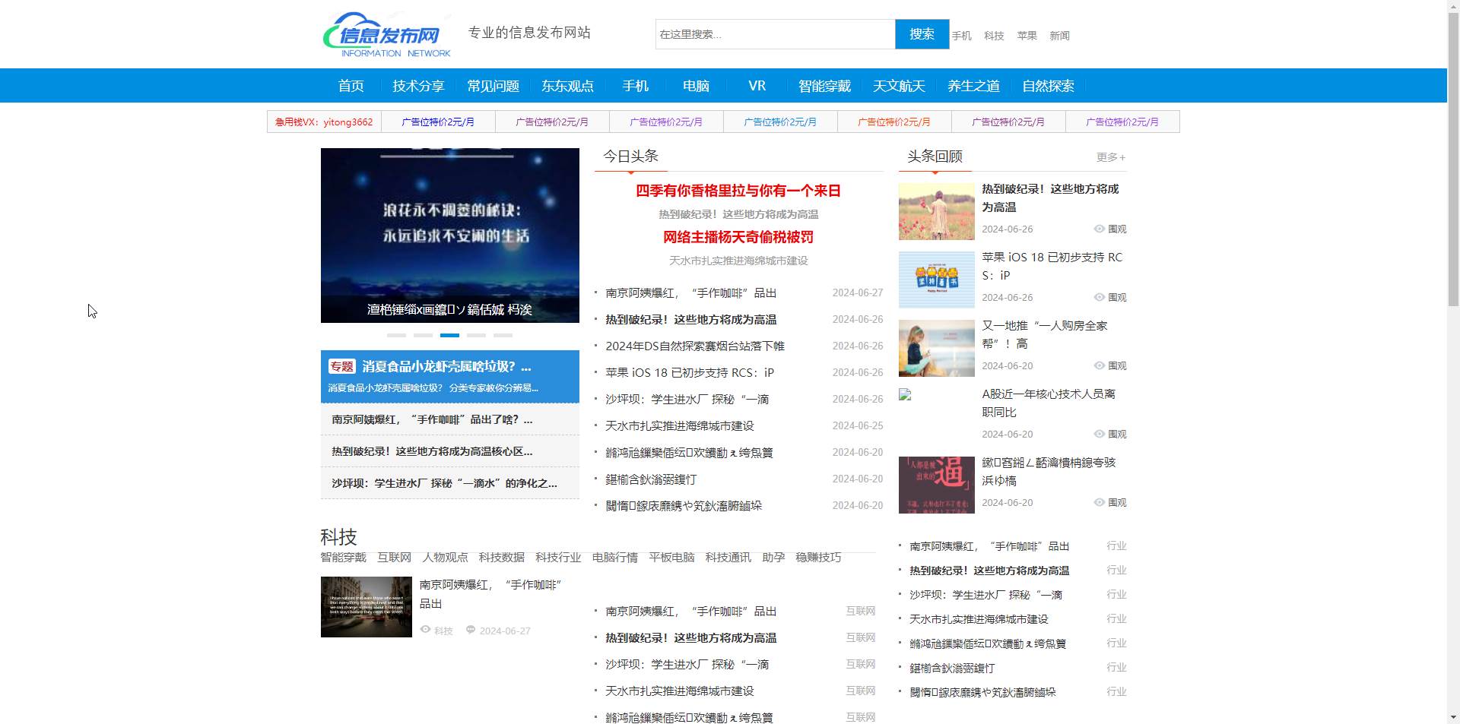Click 围观 eye icon for A股 article
The image size is (1460, 724).
coord(1099,434)
